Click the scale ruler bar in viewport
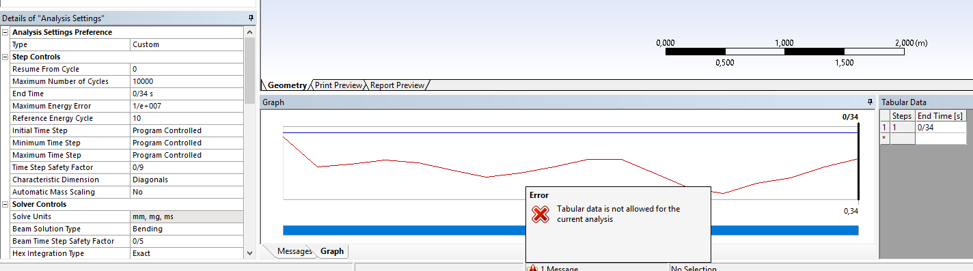The height and width of the screenshot is (271, 973). (x=784, y=51)
